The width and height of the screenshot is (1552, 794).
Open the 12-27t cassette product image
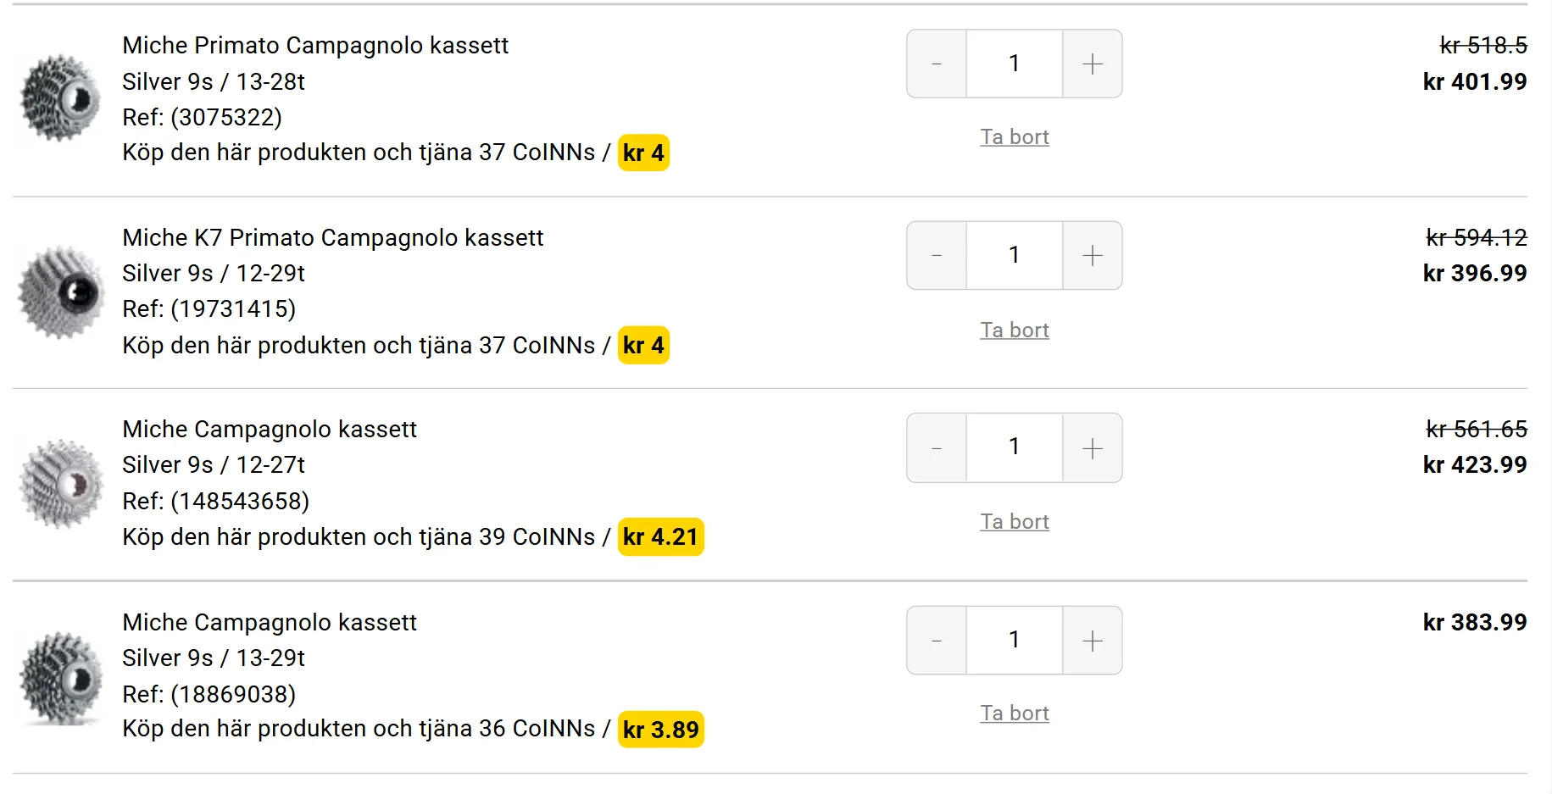pyautogui.click(x=60, y=484)
